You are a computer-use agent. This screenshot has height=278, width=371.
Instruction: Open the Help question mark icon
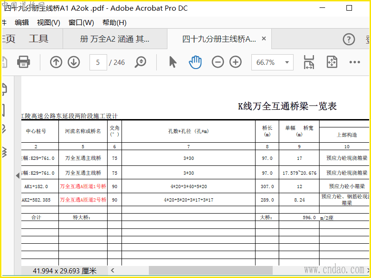click(348, 39)
